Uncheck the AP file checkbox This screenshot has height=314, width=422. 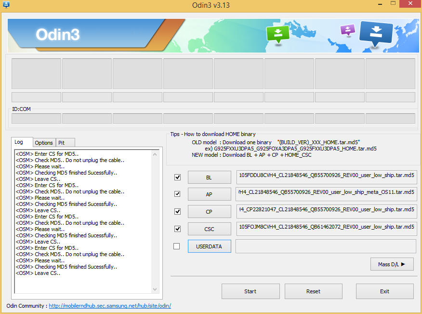pos(177,194)
